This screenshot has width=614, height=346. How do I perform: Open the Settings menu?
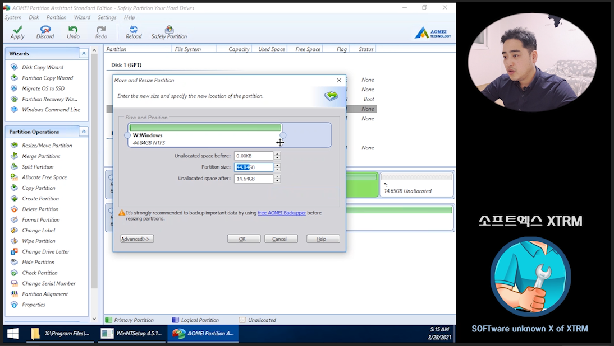click(x=107, y=17)
